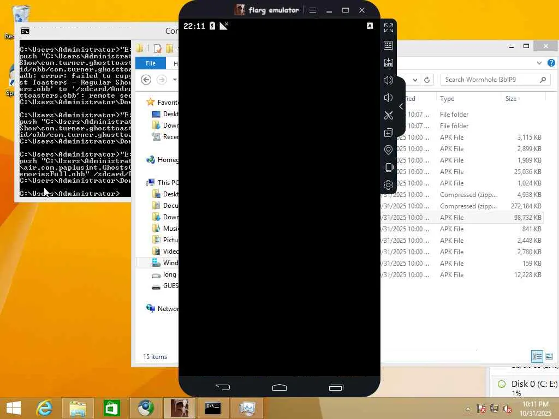Refresh the Explorer folder view
This screenshot has height=419, width=559.
point(427,80)
